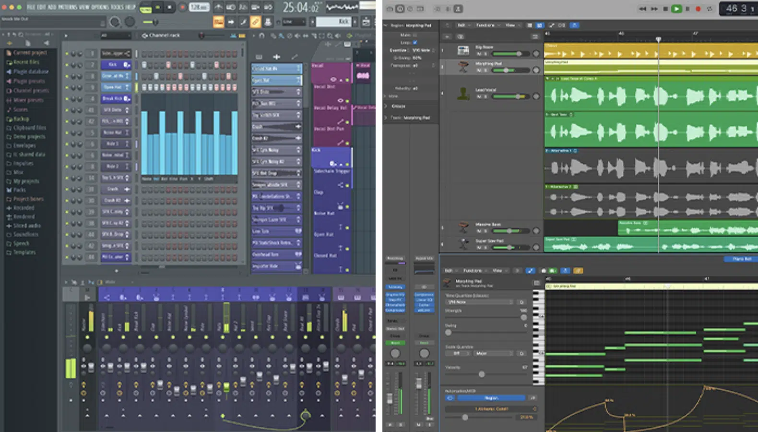Open the FL Studio snap Line dropdown
758x432 pixels.
click(294, 22)
